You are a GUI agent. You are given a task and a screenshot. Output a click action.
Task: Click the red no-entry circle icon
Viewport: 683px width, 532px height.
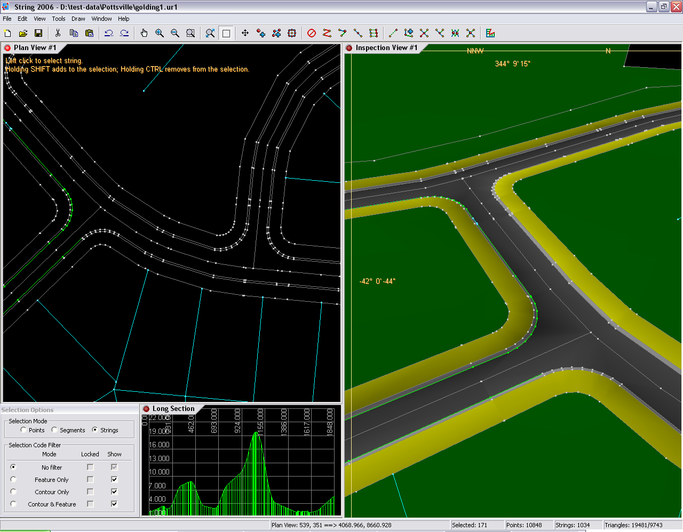click(x=312, y=33)
